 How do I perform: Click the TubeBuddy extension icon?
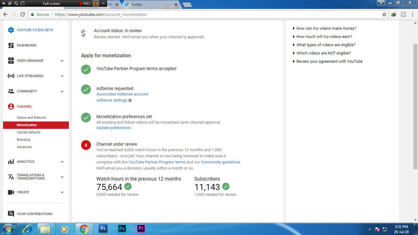(403, 15)
